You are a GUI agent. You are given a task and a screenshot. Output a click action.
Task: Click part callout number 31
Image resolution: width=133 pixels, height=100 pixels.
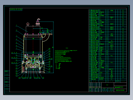click(39, 78)
